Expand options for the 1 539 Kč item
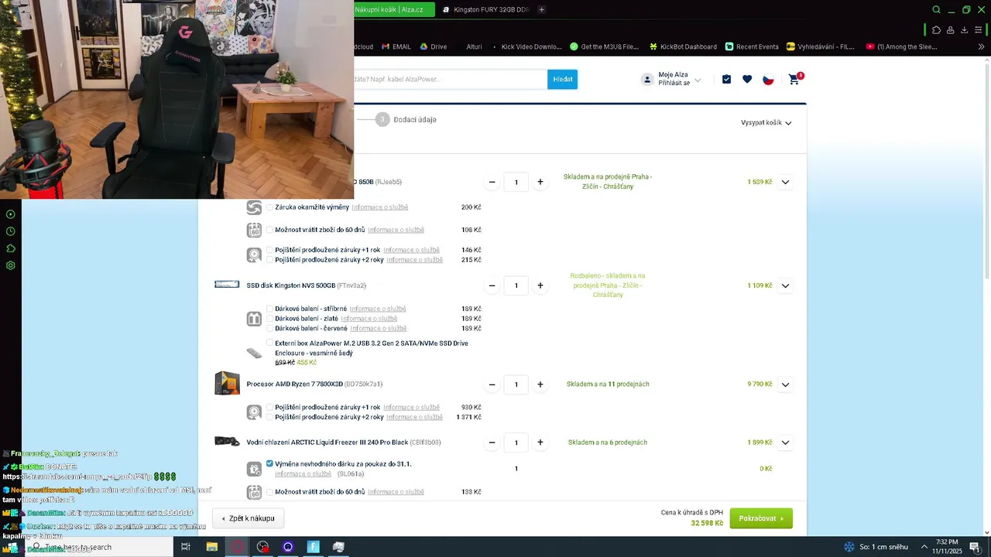Image resolution: width=991 pixels, height=557 pixels. click(x=785, y=183)
